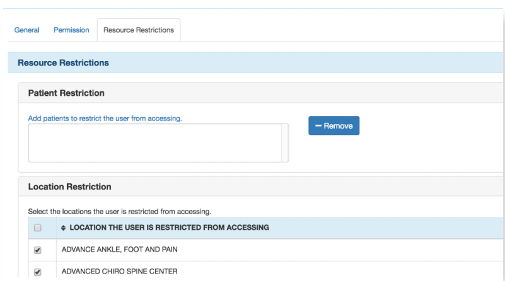Click the bottom-right corner of the patient box
This screenshot has width=505, height=281.
coord(286,159)
